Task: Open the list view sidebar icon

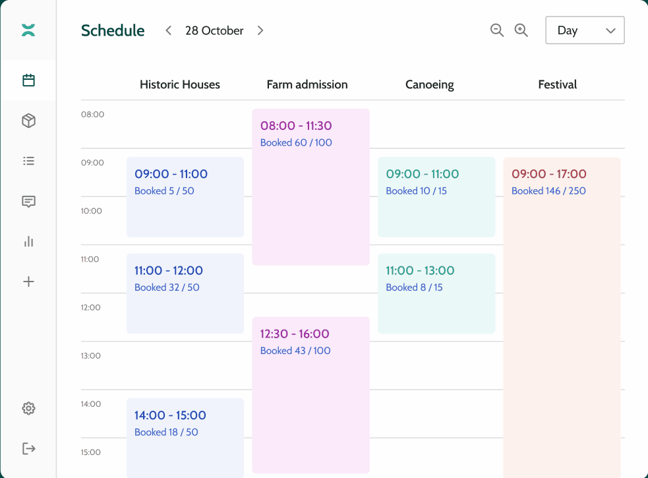Action: coord(28,161)
